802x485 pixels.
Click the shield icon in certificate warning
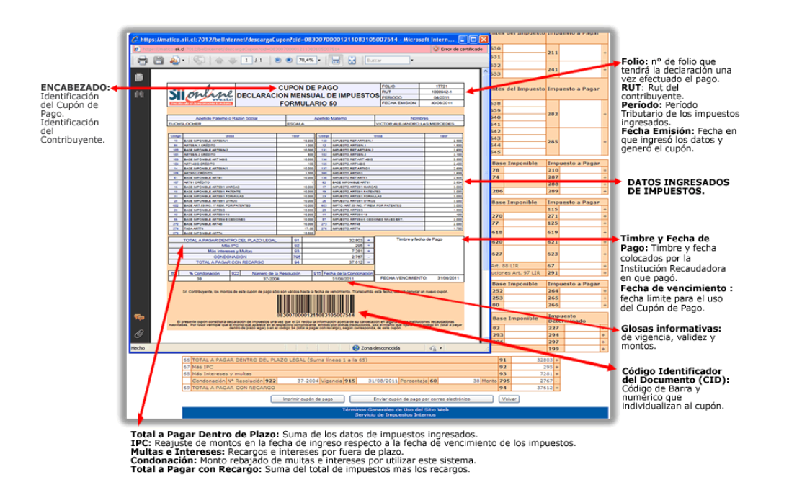point(436,49)
